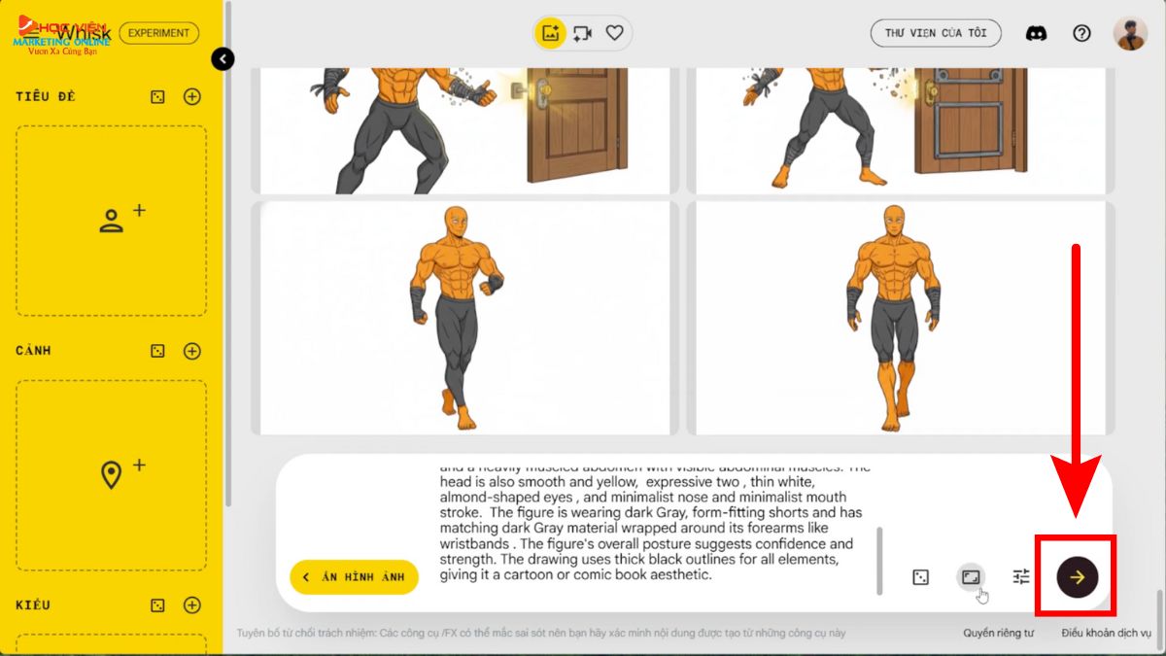Image resolution: width=1166 pixels, height=656 pixels.
Task: Open the favorites heart icon
Action: [x=614, y=33]
